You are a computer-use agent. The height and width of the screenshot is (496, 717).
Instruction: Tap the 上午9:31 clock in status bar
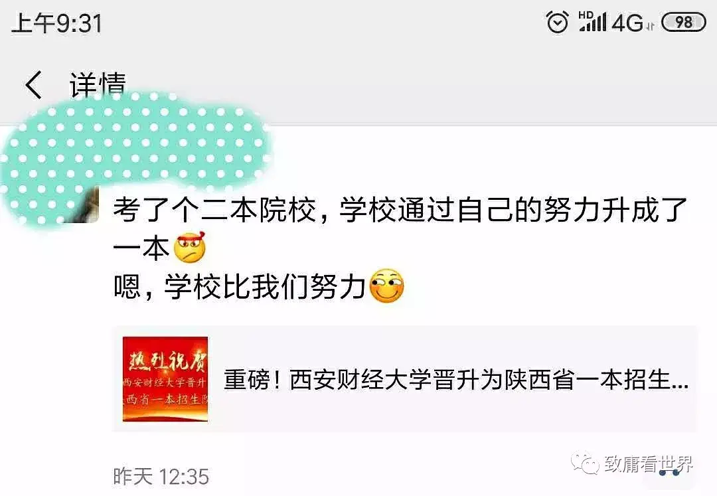(56, 23)
